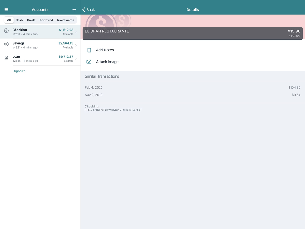This screenshot has width=305, height=229.
Task: Click the 11/25/20 transaction date
Action: point(295,36)
